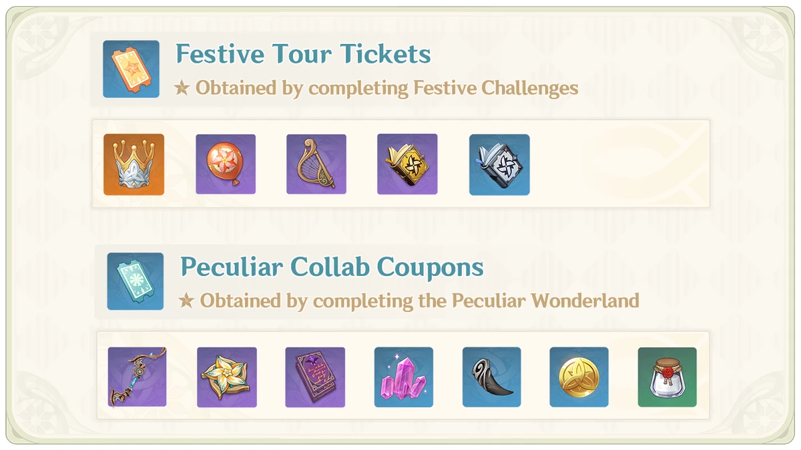This screenshot has width=801, height=450.
Task: Open the Festive Challenges description text
Action: click(386, 88)
